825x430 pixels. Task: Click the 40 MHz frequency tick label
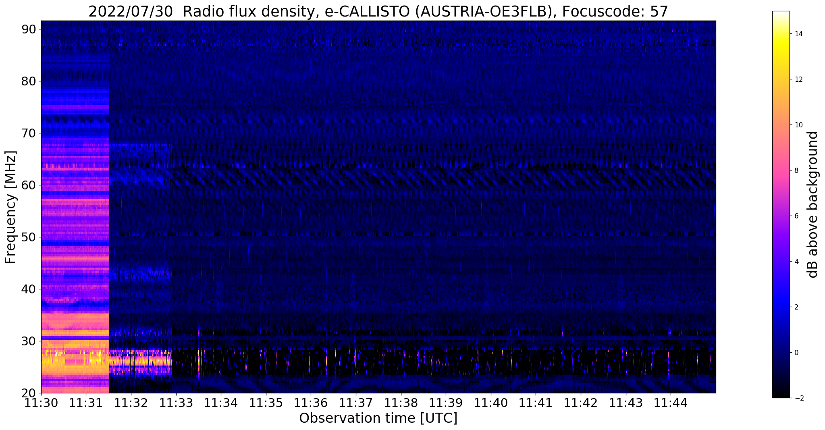[28, 289]
